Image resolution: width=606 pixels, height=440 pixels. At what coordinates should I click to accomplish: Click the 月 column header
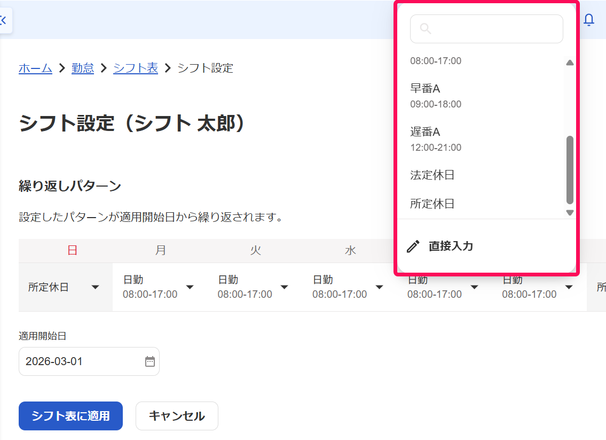pyautogui.click(x=160, y=250)
